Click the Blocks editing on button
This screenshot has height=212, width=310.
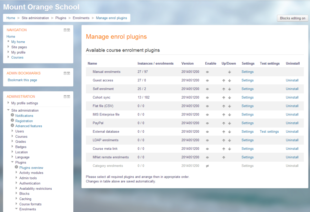coord(292,18)
